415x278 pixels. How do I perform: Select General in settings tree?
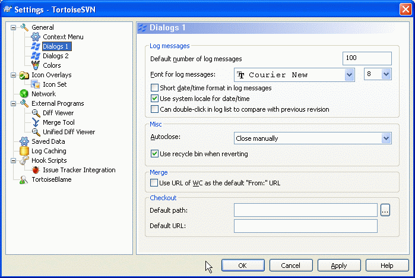43,27
